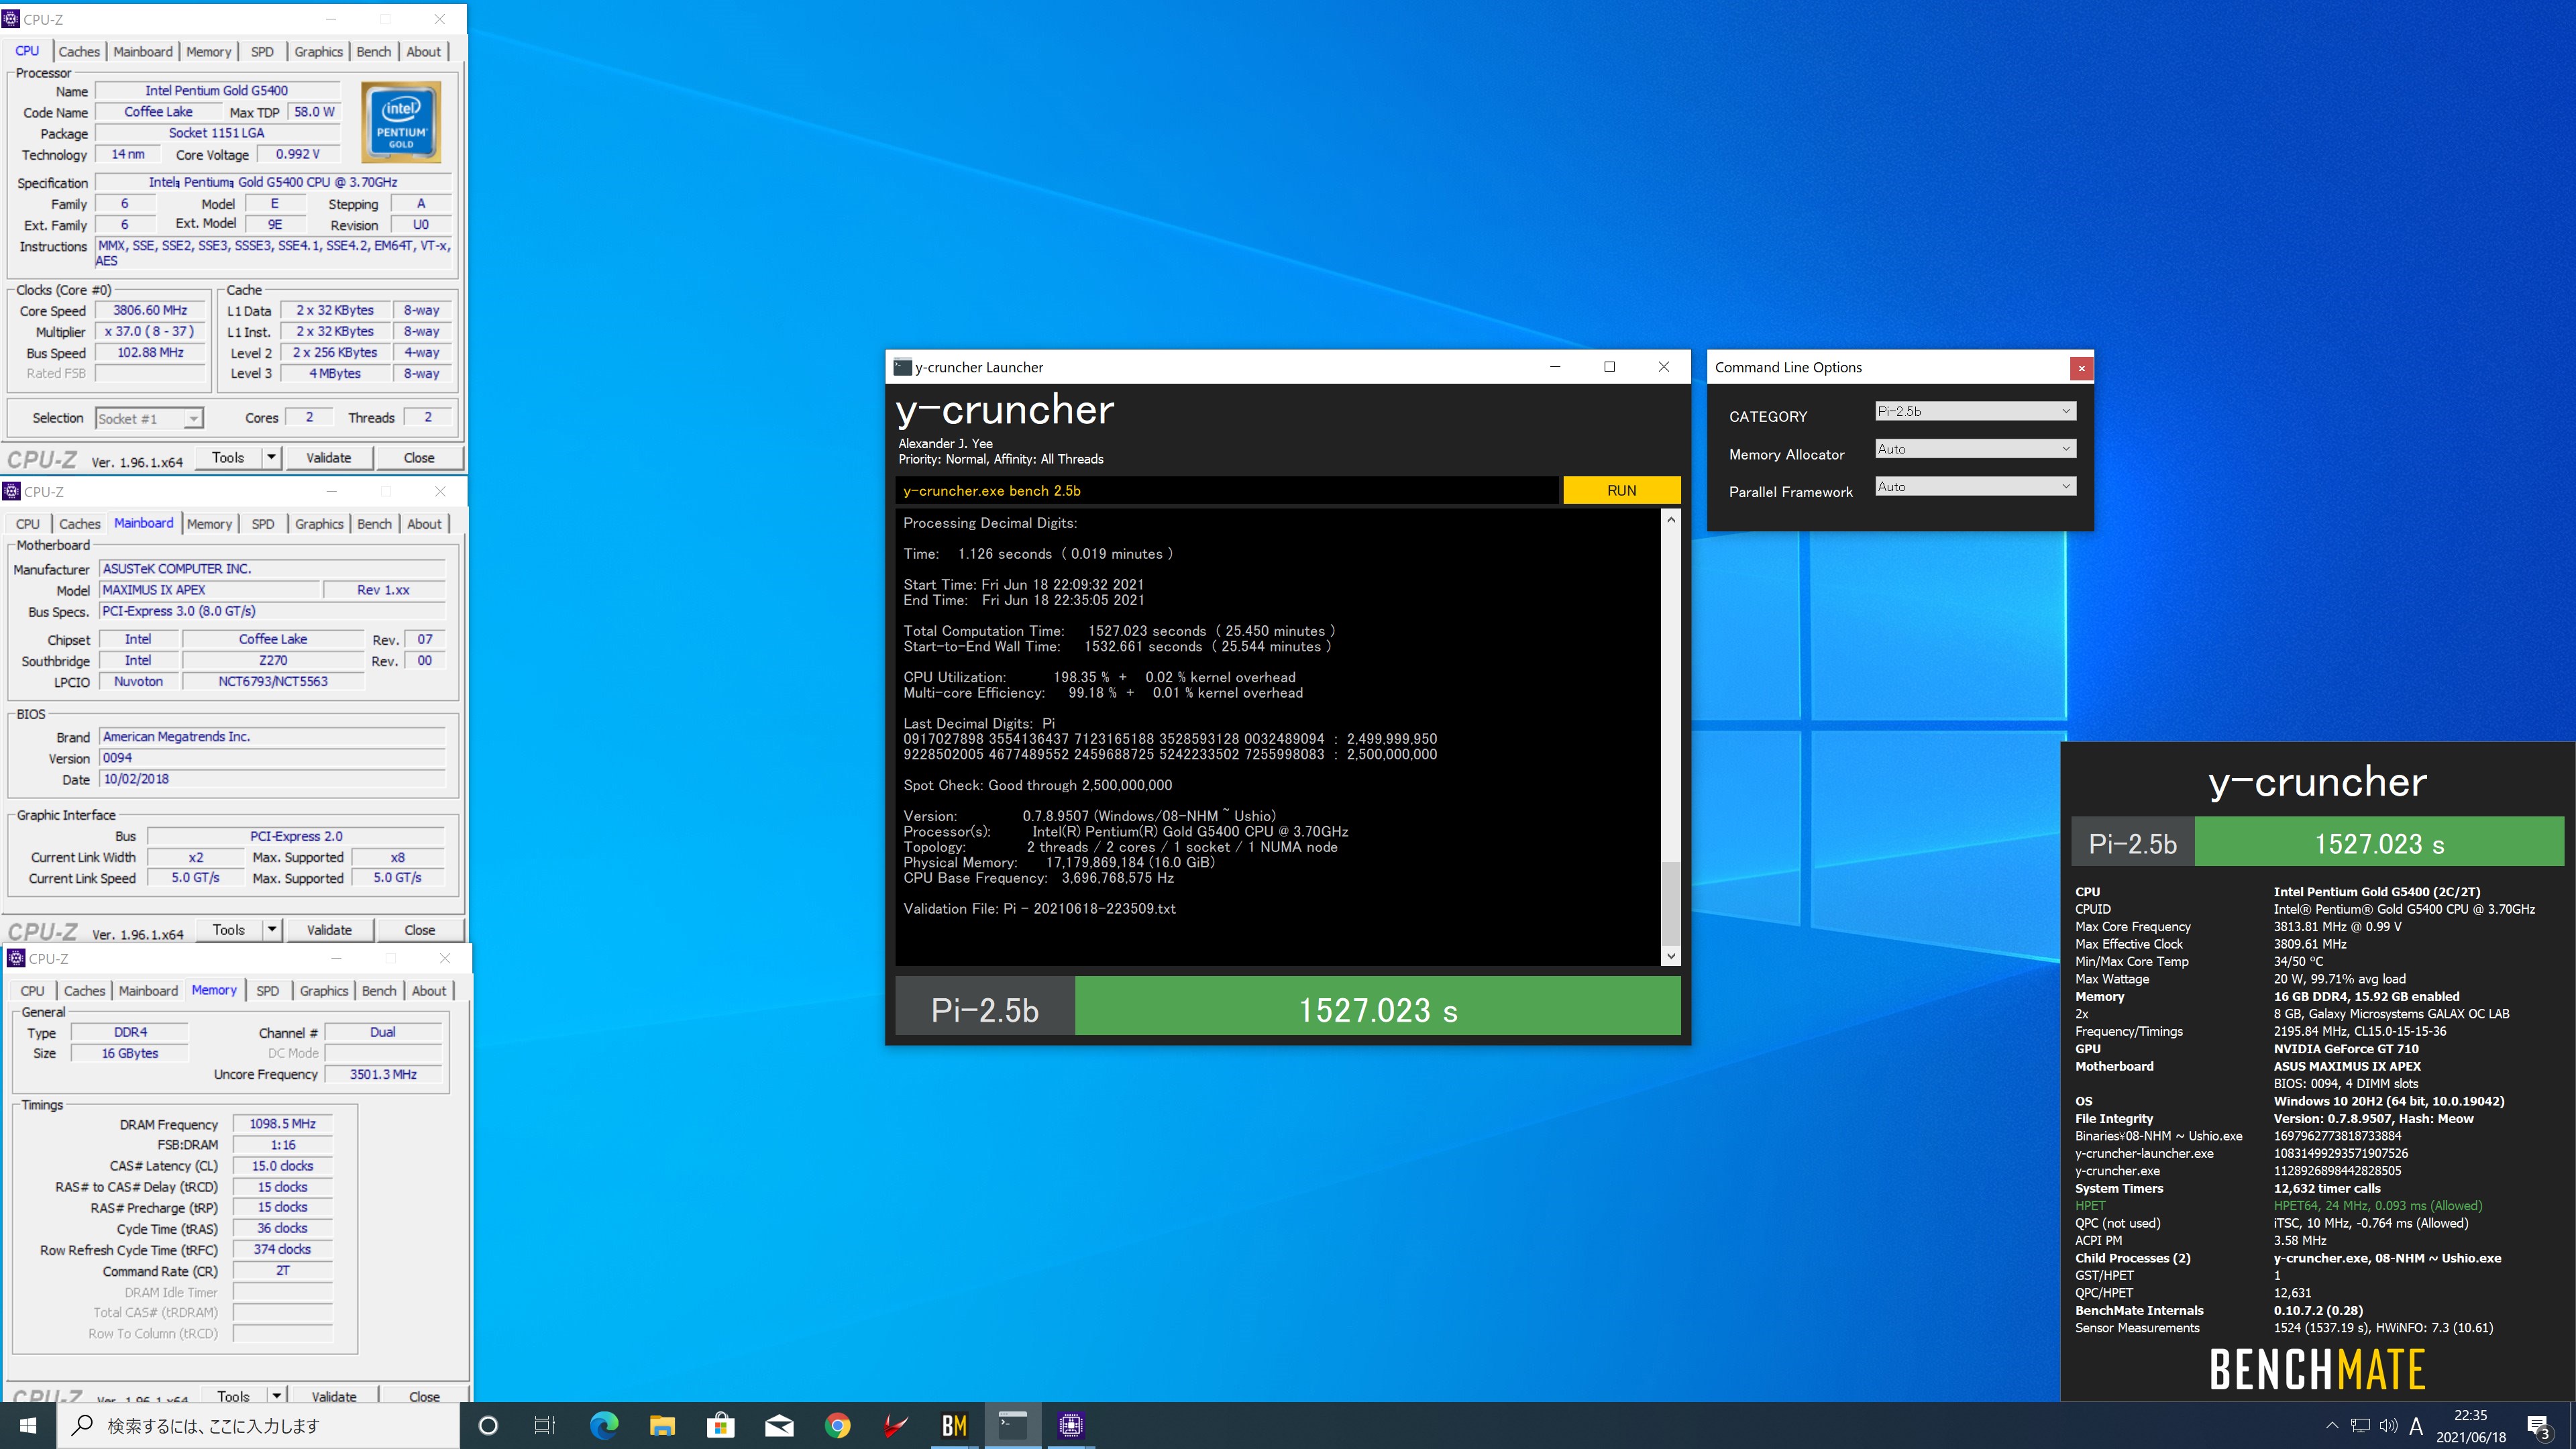Click top CPU-Z window title icon

click(x=11, y=19)
